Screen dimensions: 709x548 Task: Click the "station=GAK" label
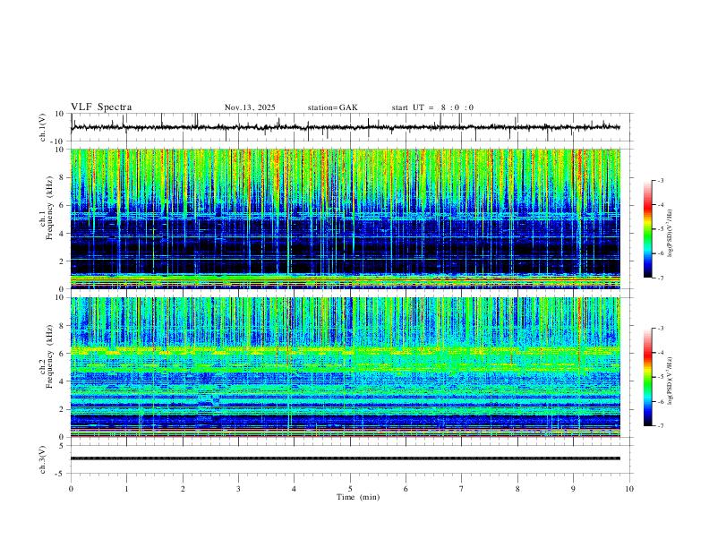(x=333, y=107)
